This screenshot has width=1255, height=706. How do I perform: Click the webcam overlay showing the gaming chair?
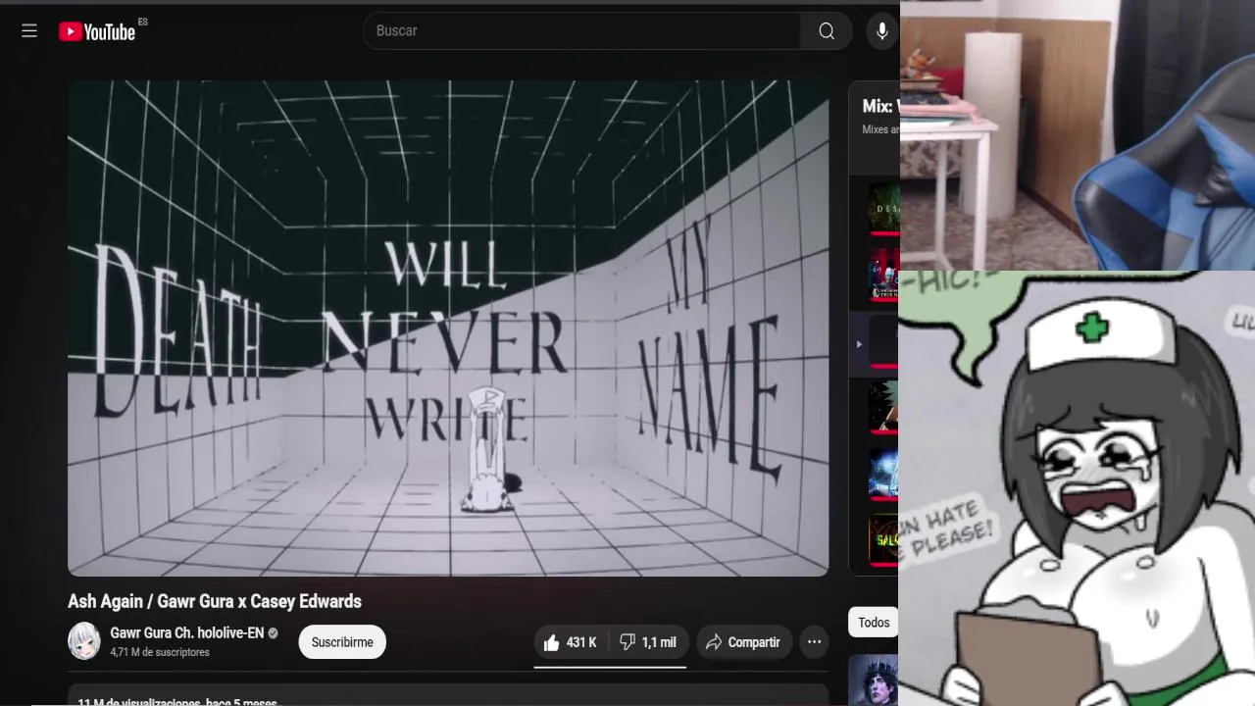click(x=1077, y=135)
